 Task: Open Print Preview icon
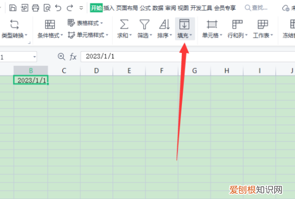coord(47,8)
